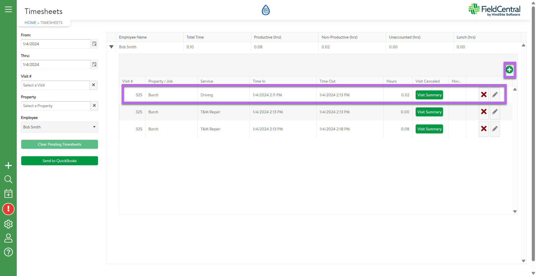Sort by Employee Name column header

pos(133,37)
